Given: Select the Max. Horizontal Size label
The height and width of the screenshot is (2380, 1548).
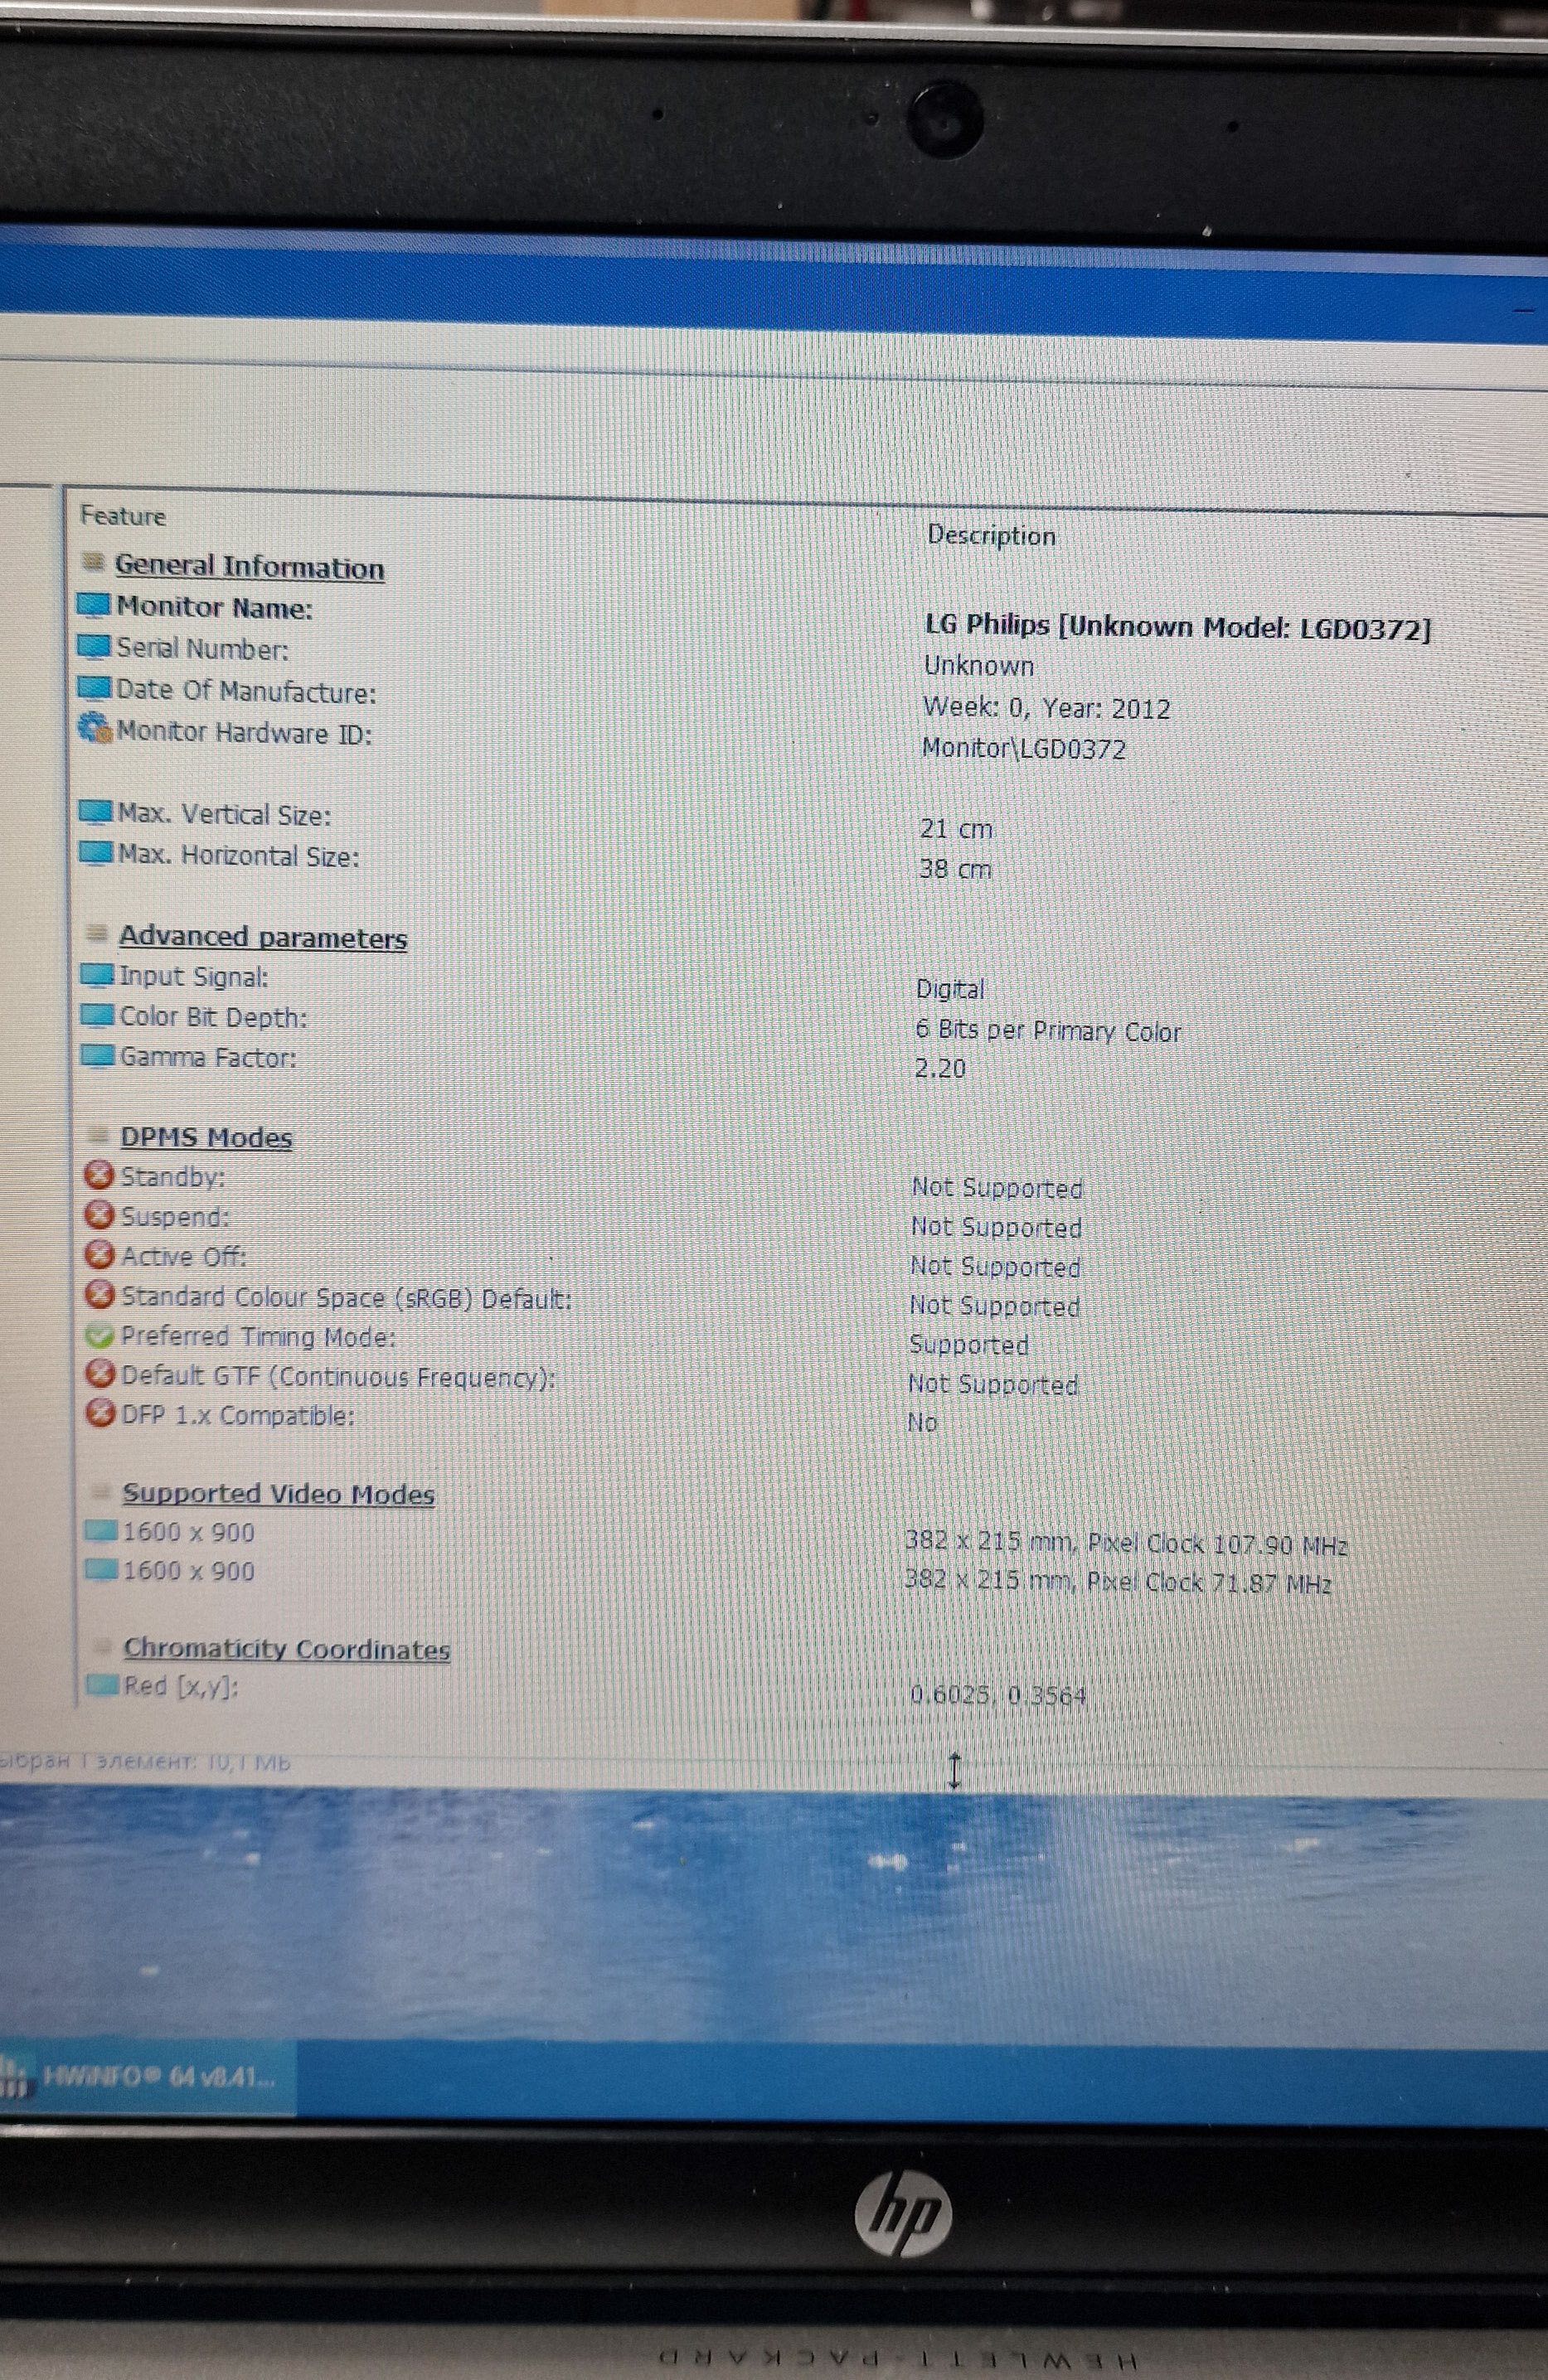Looking at the screenshot, I should click(x=239, y=856).
